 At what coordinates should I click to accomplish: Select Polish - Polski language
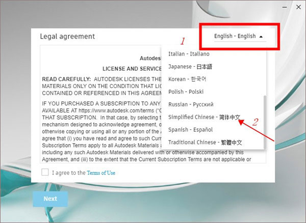pos(213,92)
